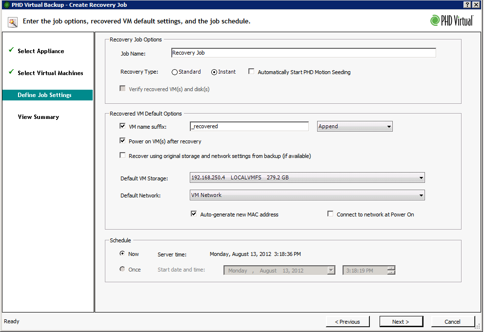
Task: Click the server time value text
Action: 255,254
